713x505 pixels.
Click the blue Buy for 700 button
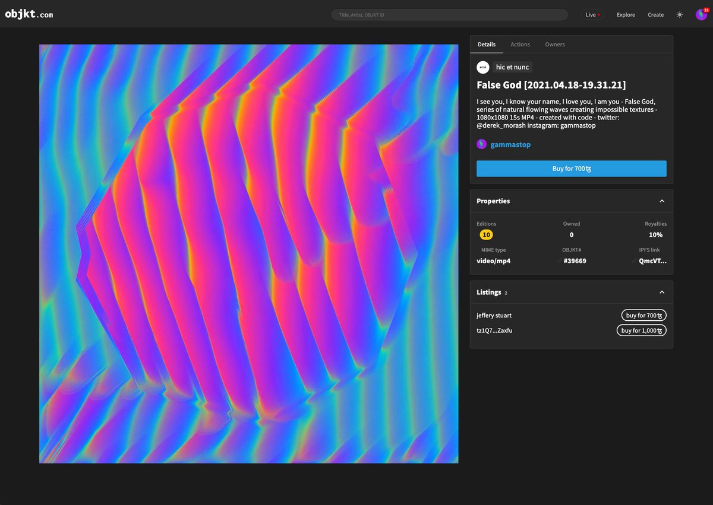572,169
